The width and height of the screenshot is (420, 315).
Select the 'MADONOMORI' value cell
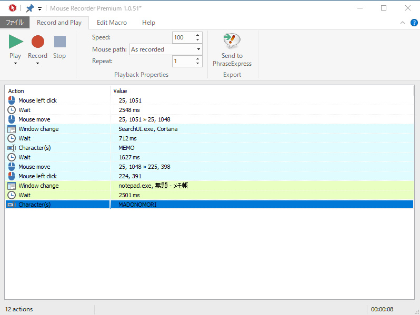point(138,205)
